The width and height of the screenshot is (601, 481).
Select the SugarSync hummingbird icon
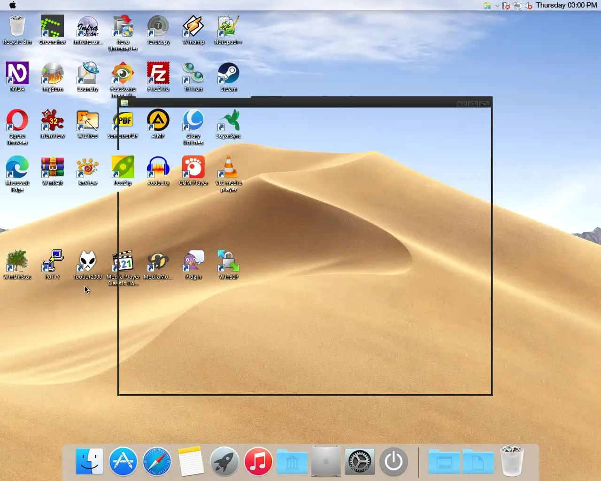pos(229,124)
